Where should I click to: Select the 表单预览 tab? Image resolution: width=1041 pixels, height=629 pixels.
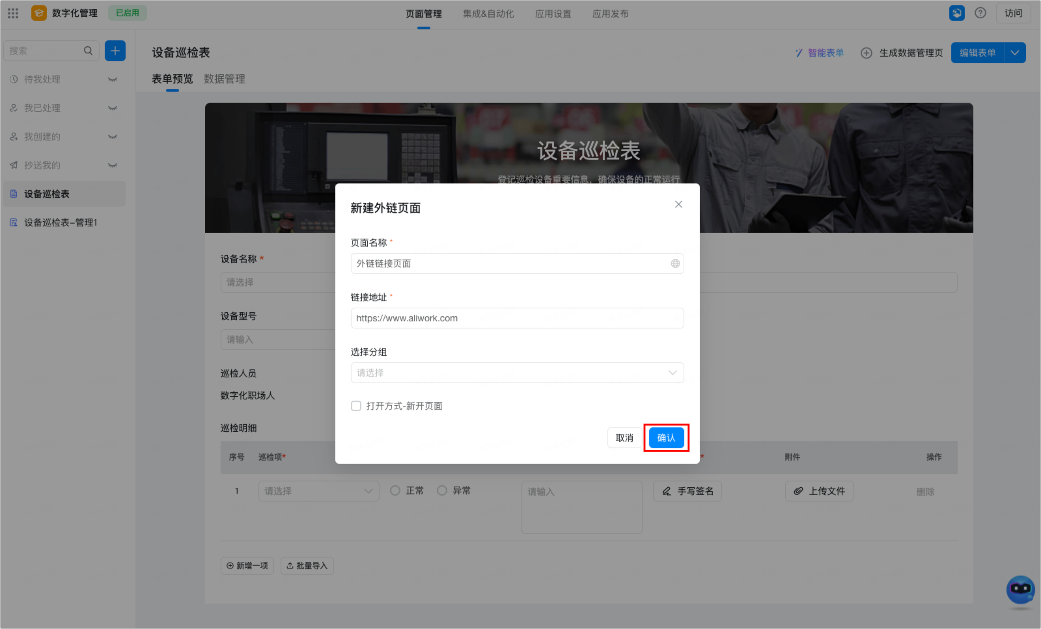click(x=173, y=79)
